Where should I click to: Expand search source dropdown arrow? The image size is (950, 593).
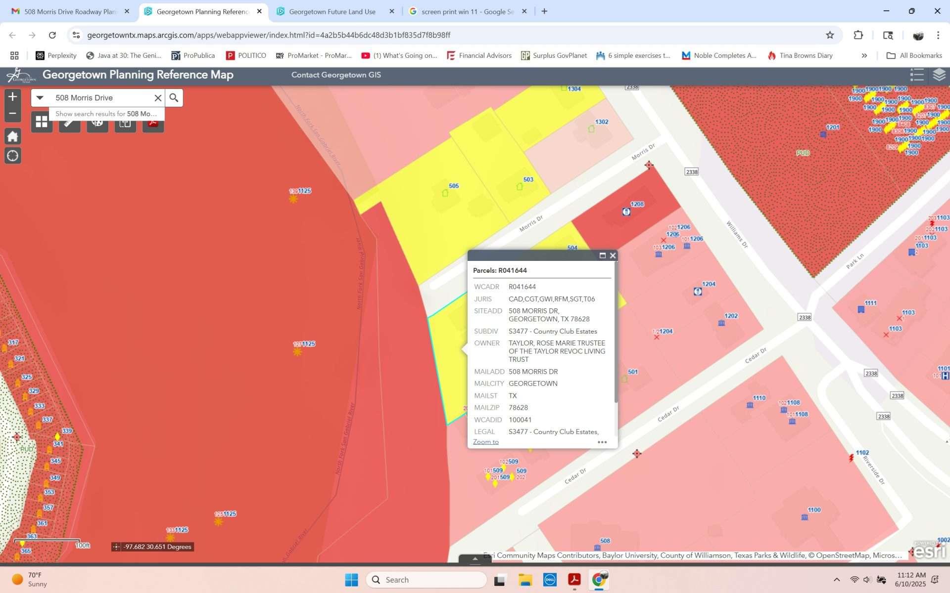tap(40, 98)
